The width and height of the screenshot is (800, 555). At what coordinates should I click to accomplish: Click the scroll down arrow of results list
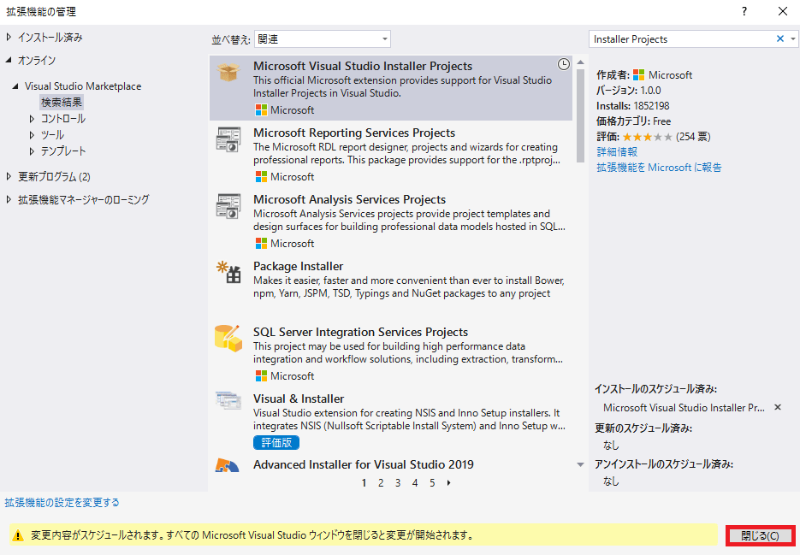pyautogui.click(x=581, y=464)
